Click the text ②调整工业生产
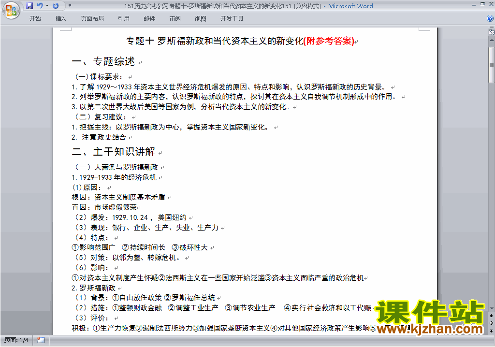 click(x=193, y=308)
